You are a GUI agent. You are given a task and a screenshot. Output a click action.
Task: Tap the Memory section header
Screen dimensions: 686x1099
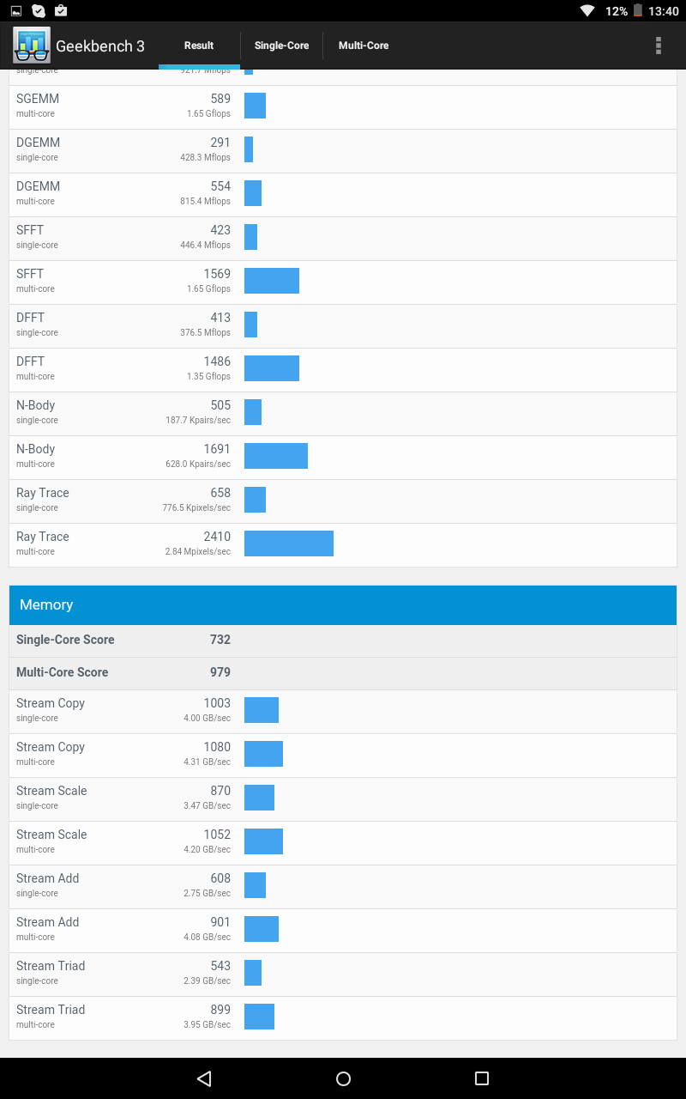[343, 604]
